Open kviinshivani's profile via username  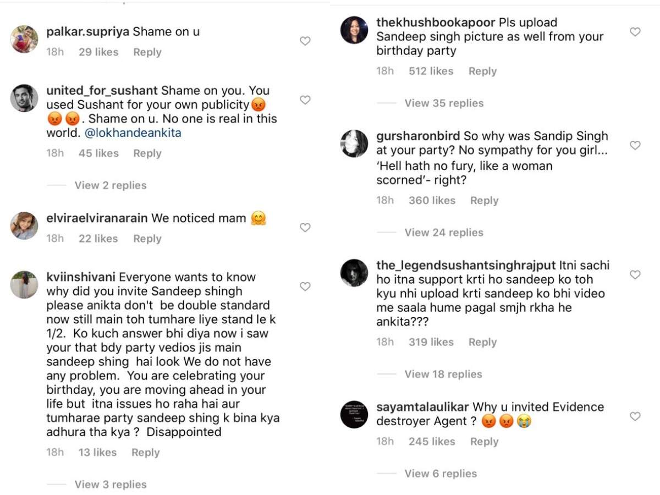(81, 277)
